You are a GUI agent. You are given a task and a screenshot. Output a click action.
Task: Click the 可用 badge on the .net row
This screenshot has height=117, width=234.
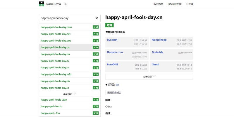tap(96, 34)
